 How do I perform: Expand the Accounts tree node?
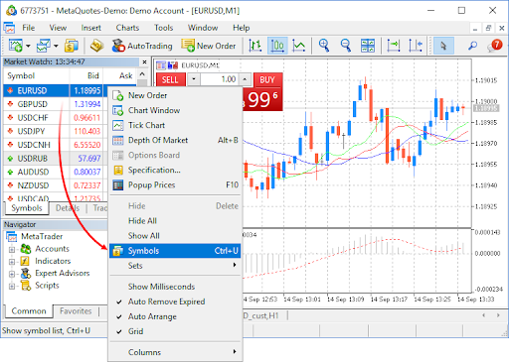point(12,250)
